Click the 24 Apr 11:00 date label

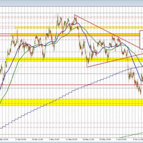tap(37, 140)
